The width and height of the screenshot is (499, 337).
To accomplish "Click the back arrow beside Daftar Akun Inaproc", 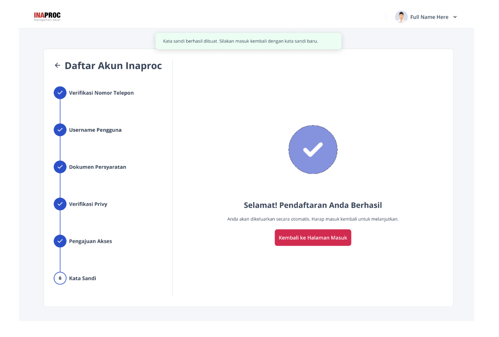I will pyautogui.click(x=57, y=65).
